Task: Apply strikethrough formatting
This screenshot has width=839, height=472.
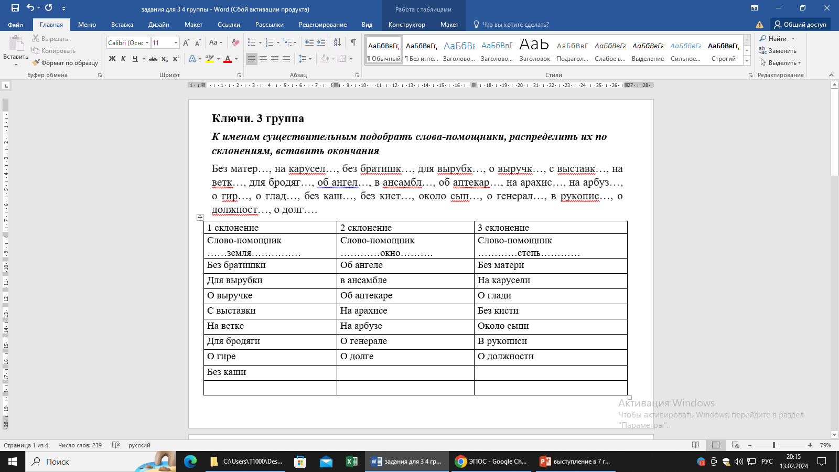Action: pyautogui.click(x=153, y=59)
